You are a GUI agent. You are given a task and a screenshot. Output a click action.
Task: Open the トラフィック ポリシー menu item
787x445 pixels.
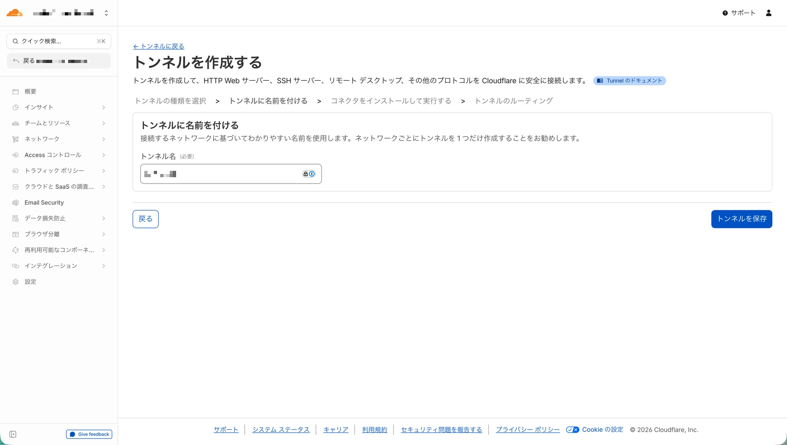click(x=54, y=171)
